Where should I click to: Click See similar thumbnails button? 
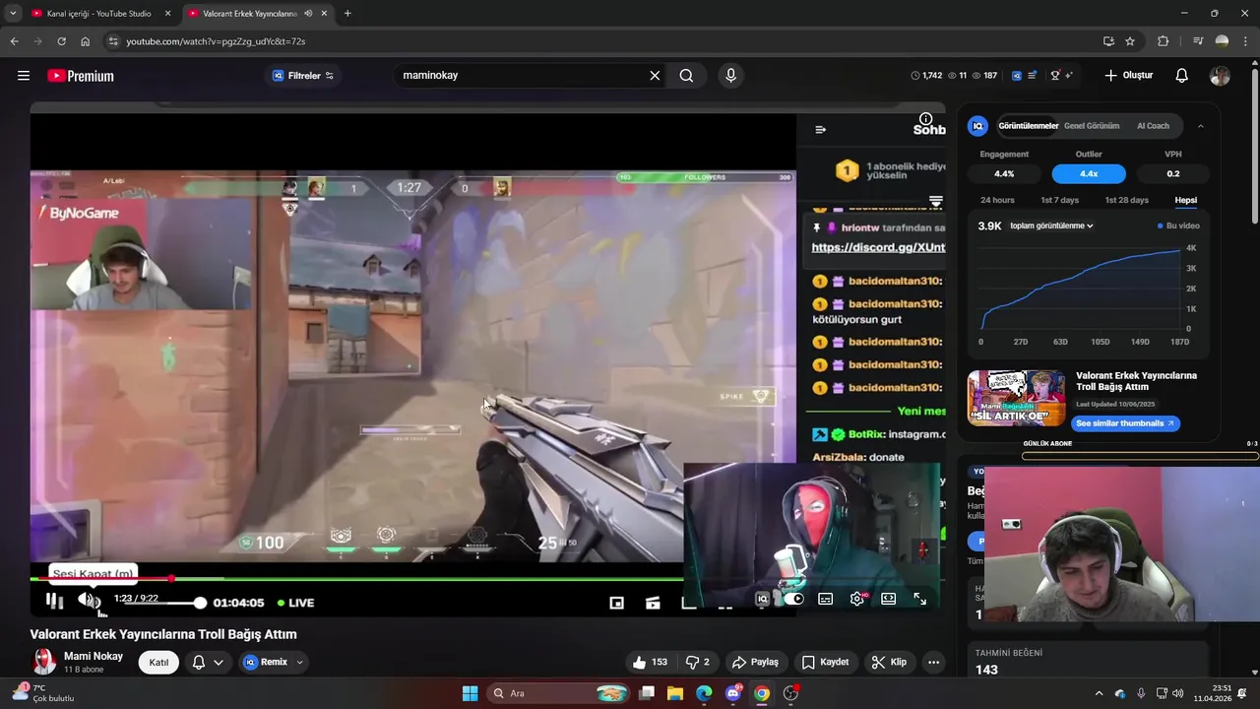click(x=1125, y=423)
